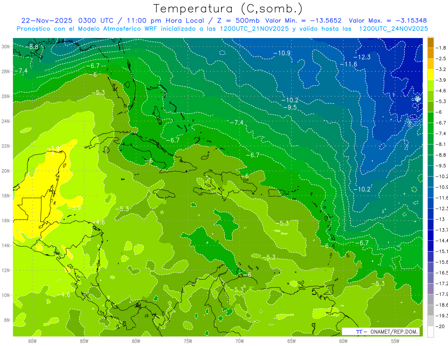This screenshot has height=346, width=448.
Task: Select the purple legend swatch between -17.2 and -17.9
Action: tap(430, 289)
